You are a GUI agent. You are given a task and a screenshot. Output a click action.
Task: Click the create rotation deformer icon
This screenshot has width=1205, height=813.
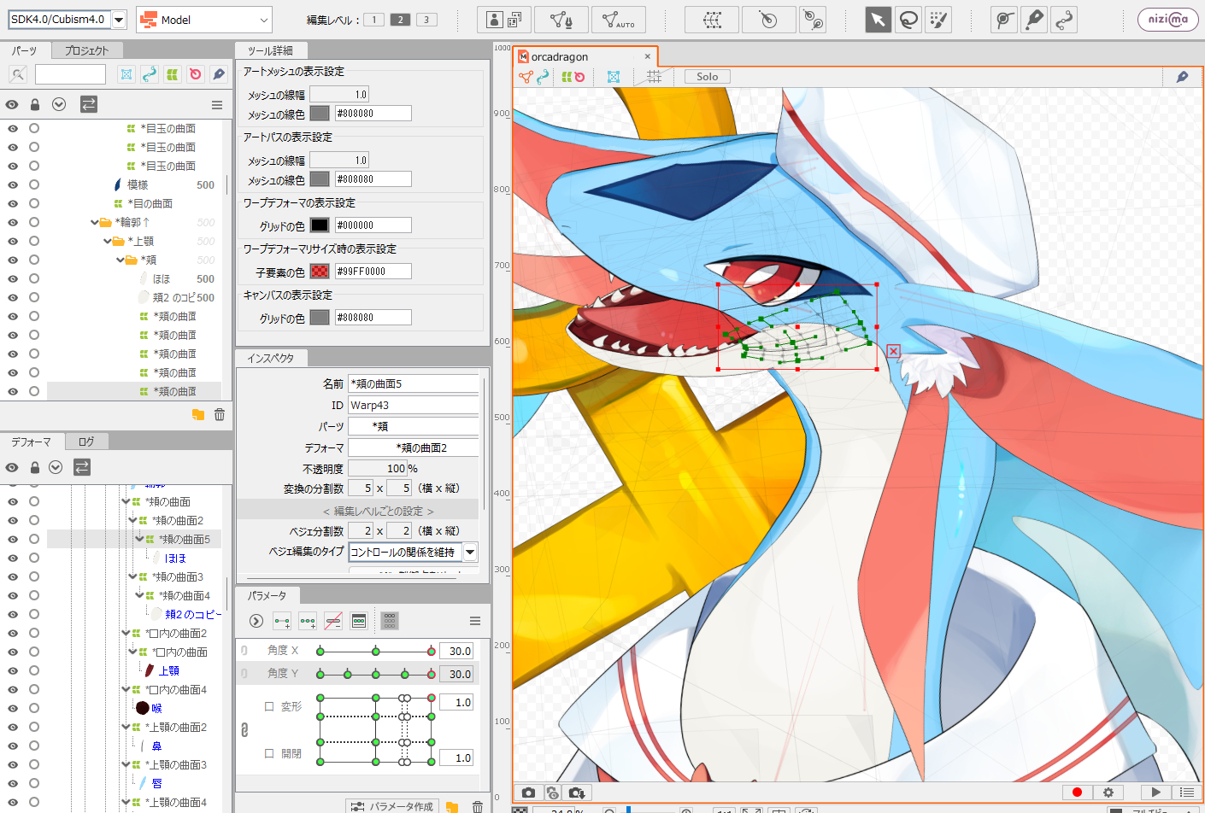(768, 20)
